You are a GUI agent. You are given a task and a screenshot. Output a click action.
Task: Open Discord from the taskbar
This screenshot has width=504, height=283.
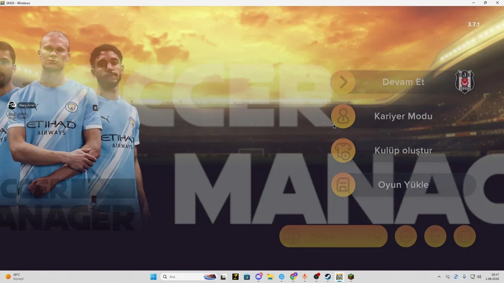[259, 277]
